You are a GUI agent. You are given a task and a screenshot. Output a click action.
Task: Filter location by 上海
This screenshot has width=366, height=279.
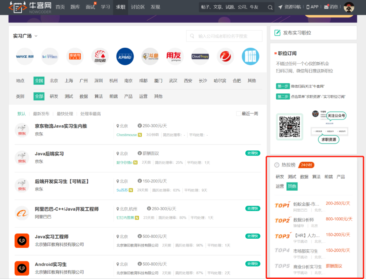coord(69,81)
